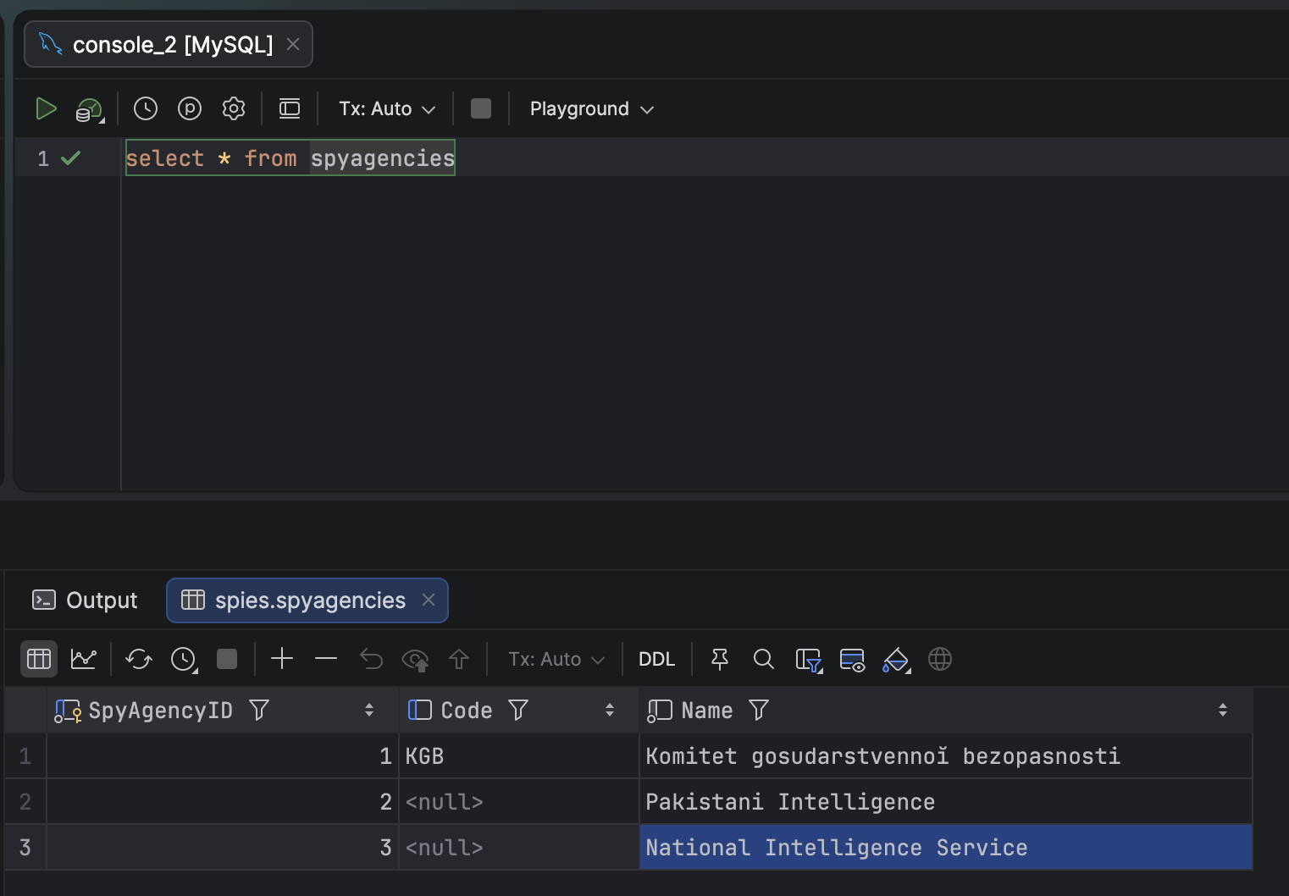Image resolution: width=1289 pixels, height=896 pixels.
Task: Open Find in results magnifier icon
Action: click(x=764, y=659)
